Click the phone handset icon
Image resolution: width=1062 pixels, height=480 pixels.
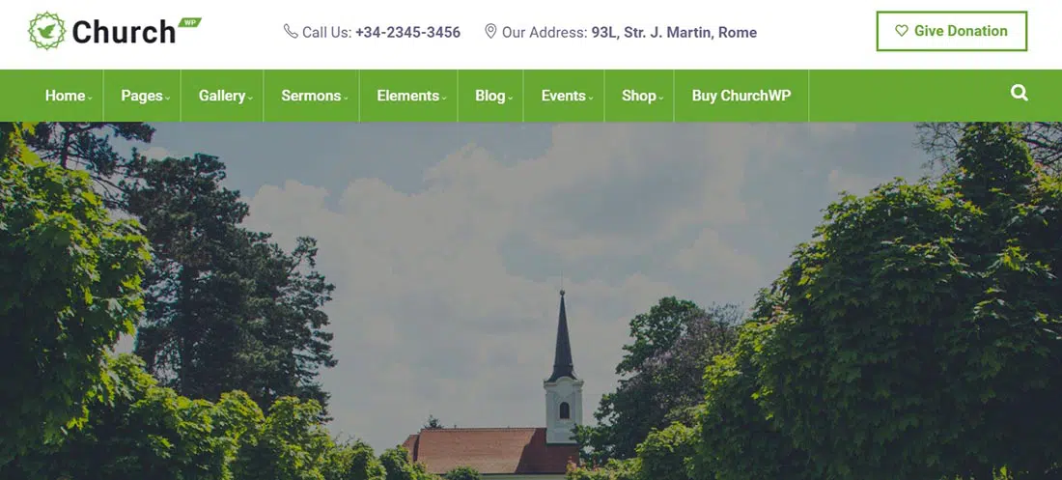pos(291,31)
